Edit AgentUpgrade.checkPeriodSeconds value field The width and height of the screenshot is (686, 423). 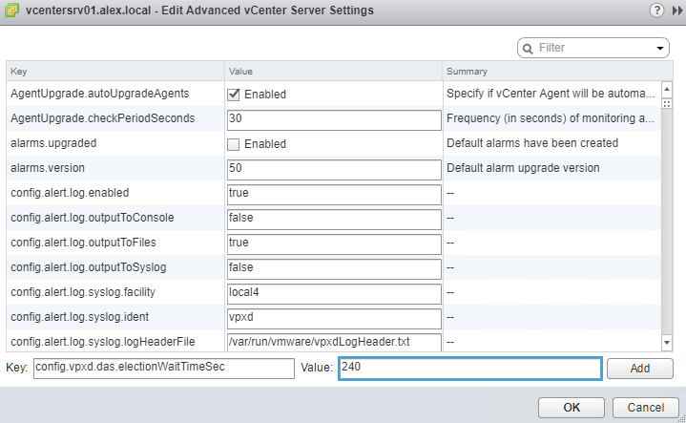(333, 118)
